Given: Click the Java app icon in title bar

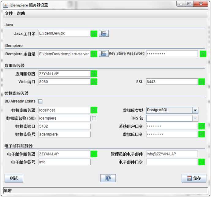Looking at the screenshot, I should tap(6, 5).
